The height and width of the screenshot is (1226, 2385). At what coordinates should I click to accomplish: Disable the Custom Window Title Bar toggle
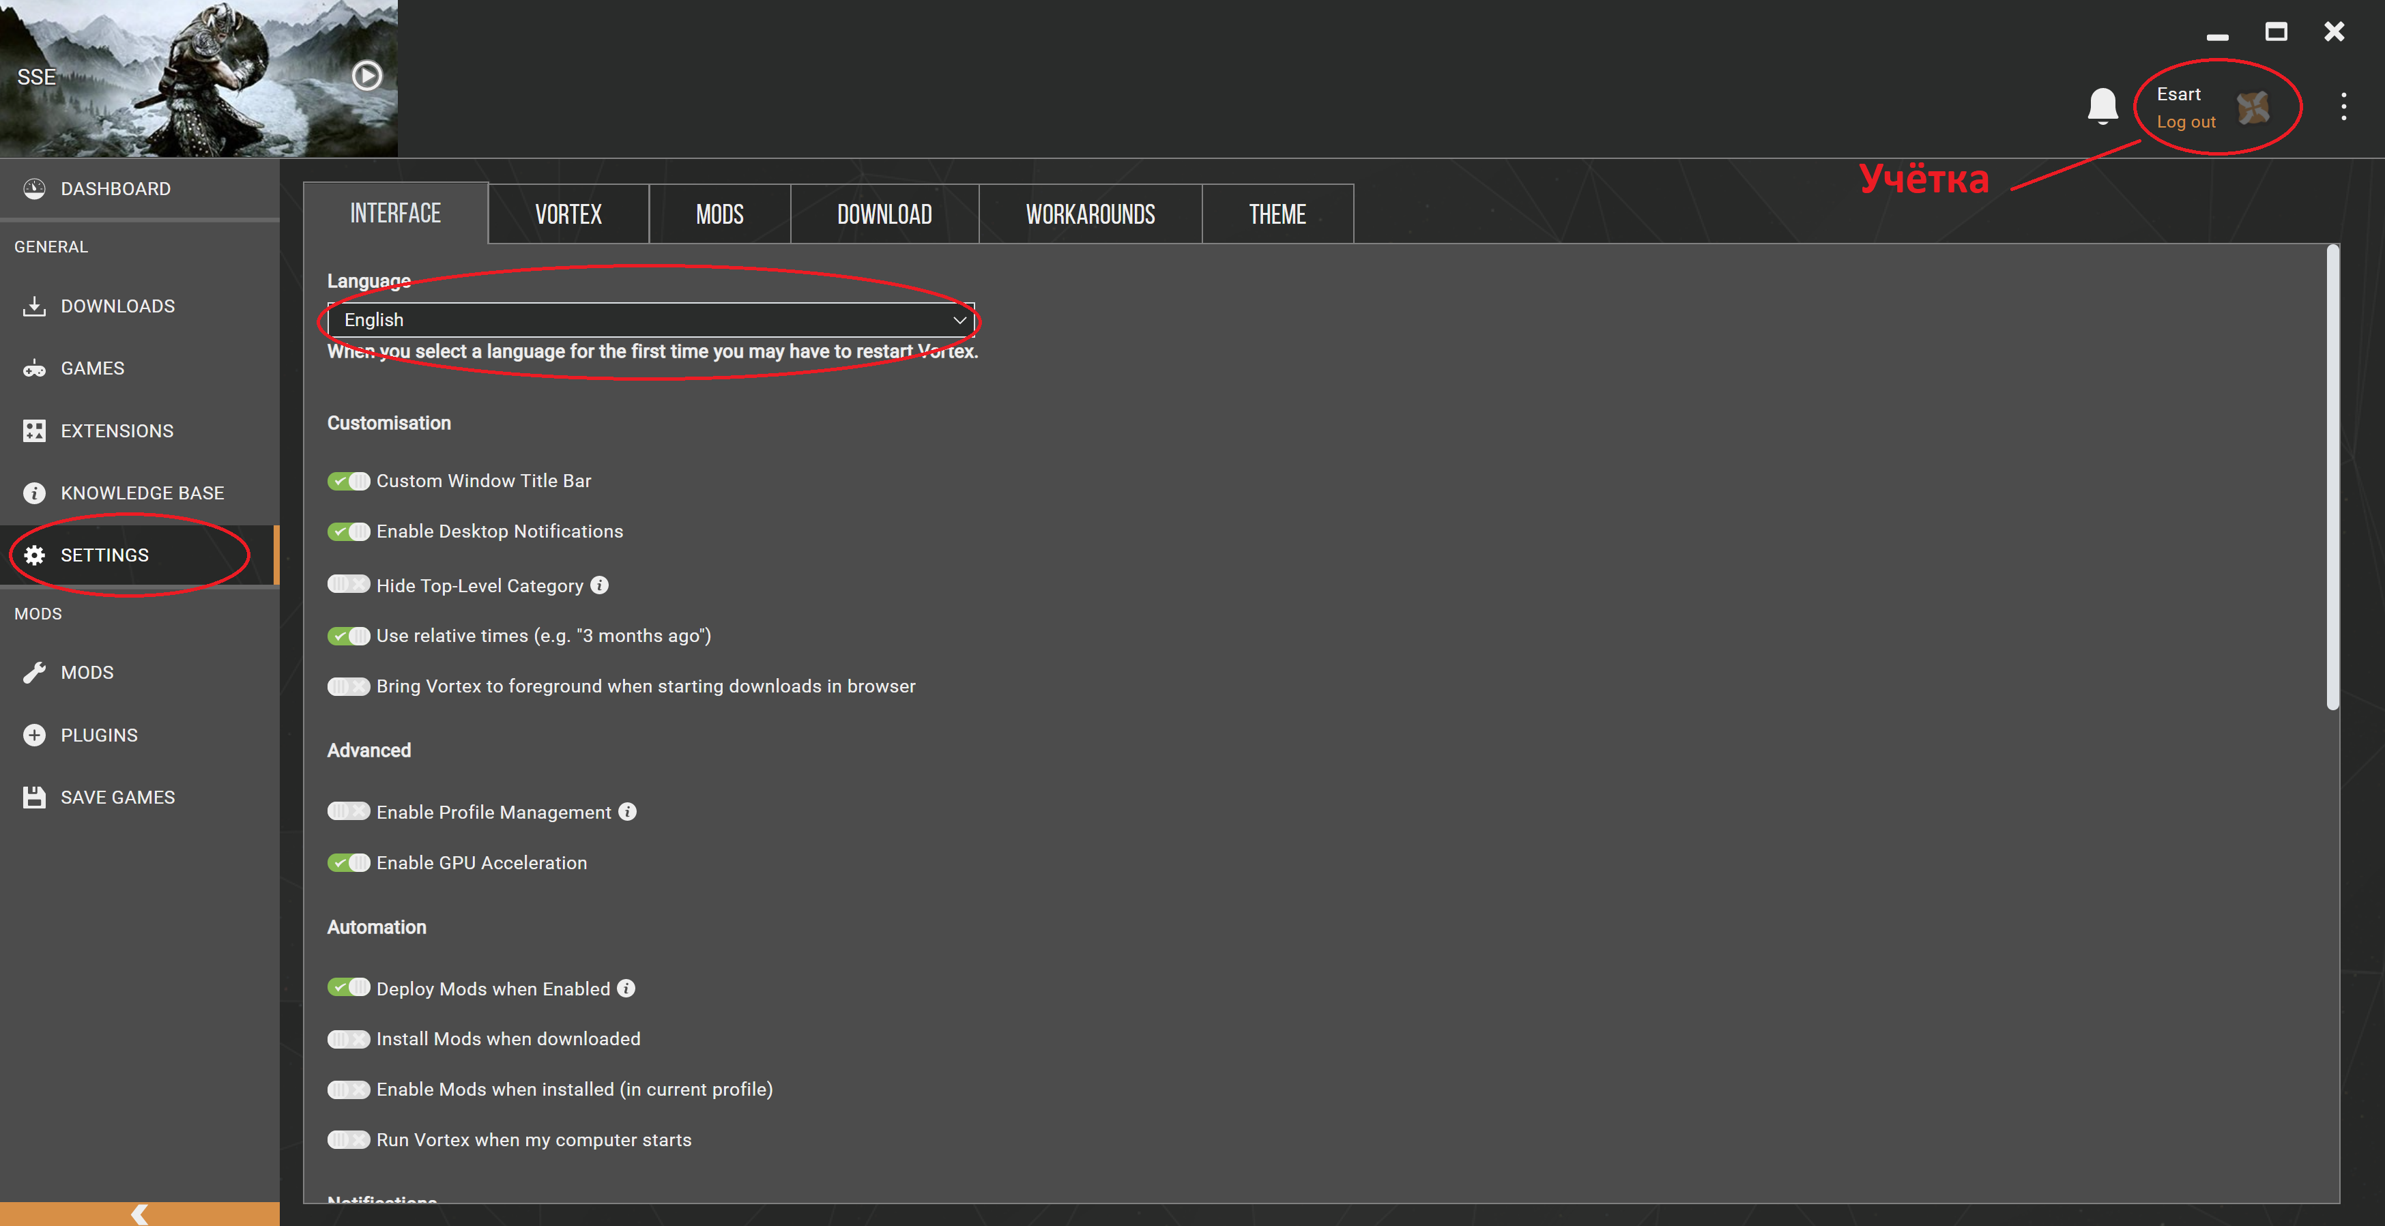348,480
